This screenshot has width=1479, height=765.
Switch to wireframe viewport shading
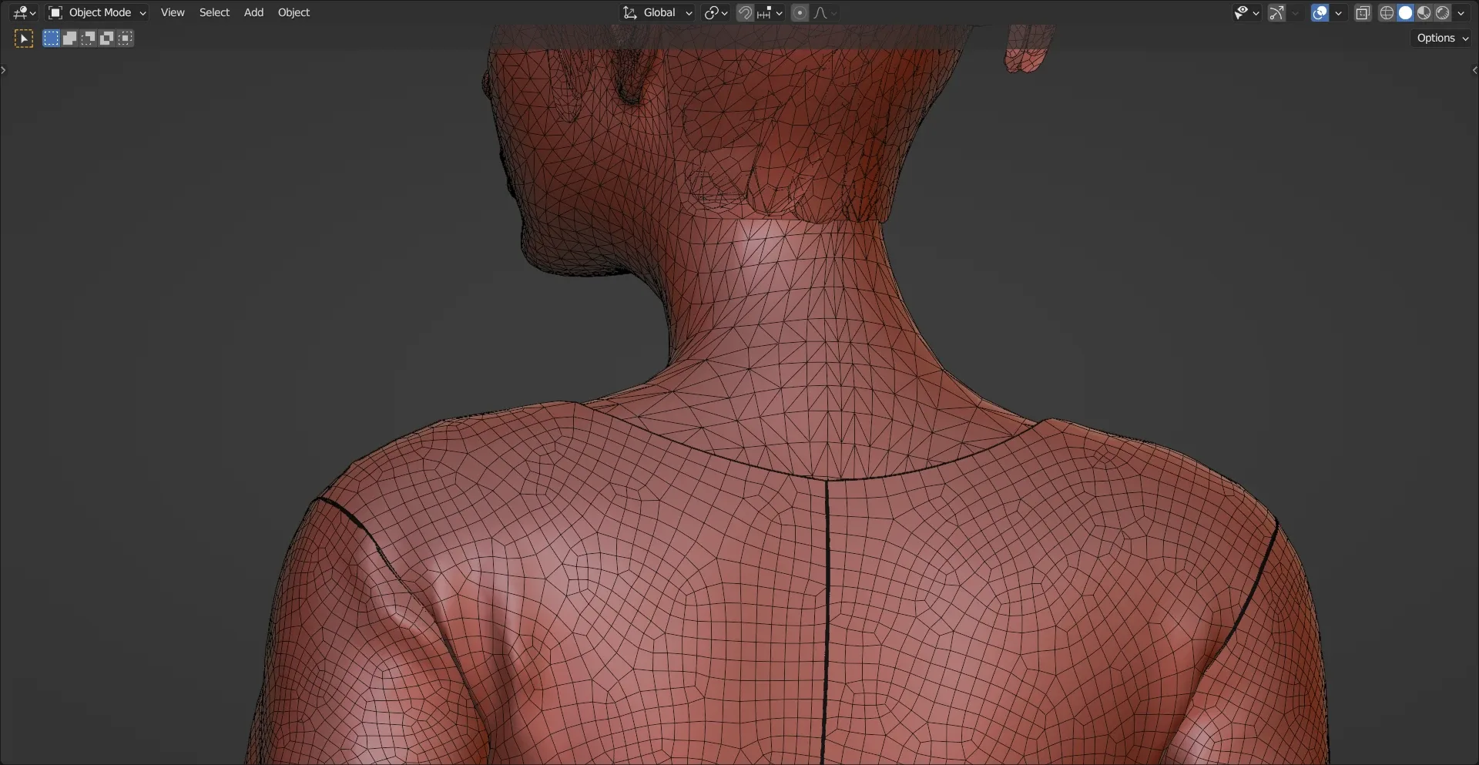coord(1387,12)
